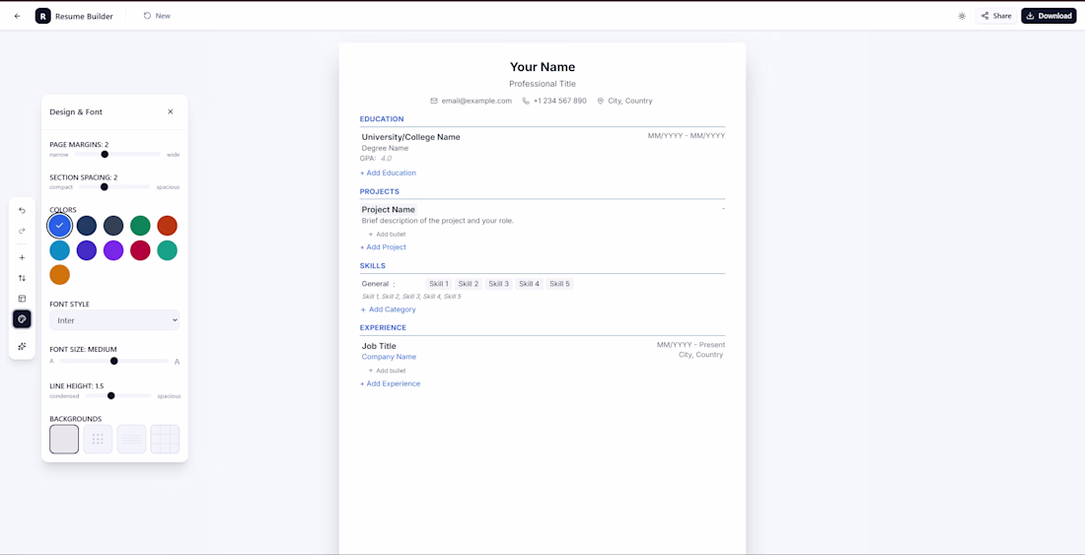The width and height of the screenshot is (1085, 555).
Task: Edit the email@example.com text
Action: (476, 101)
